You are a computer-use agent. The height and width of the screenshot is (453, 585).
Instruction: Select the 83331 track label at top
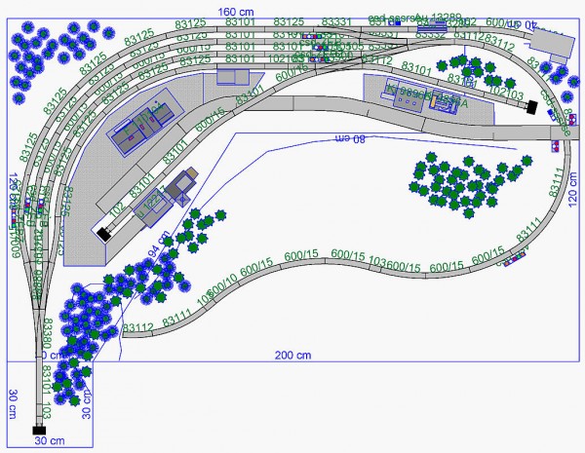[x=335, y=21]
